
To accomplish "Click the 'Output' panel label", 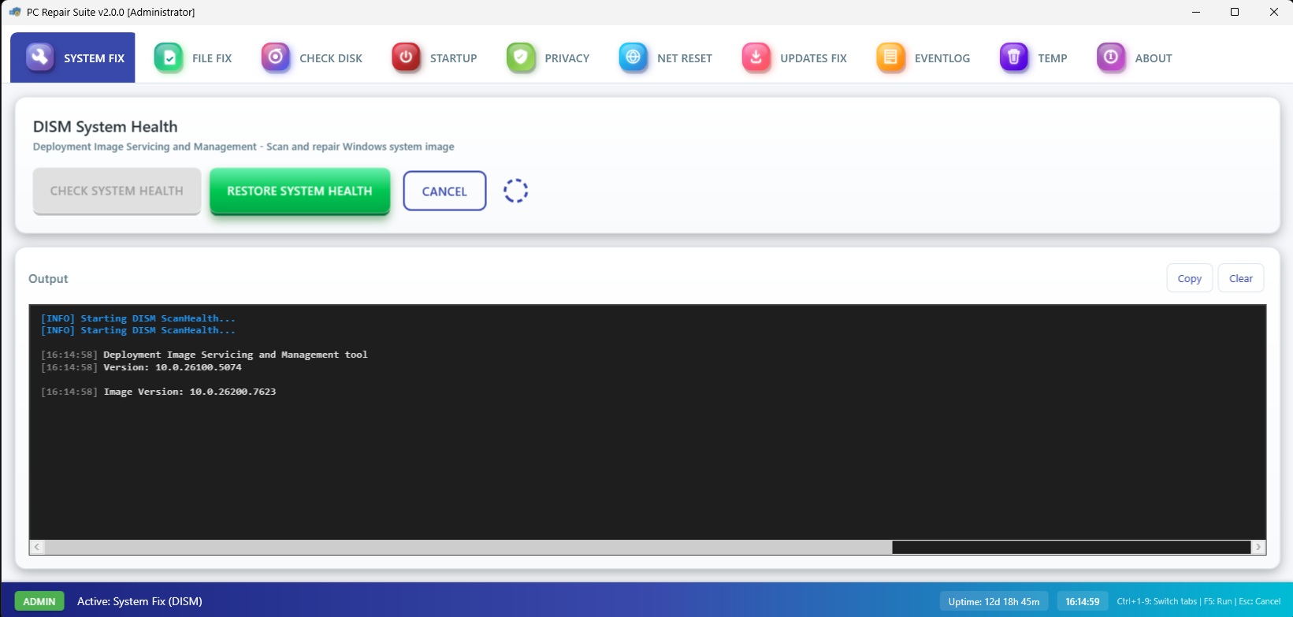I will 48,279.
